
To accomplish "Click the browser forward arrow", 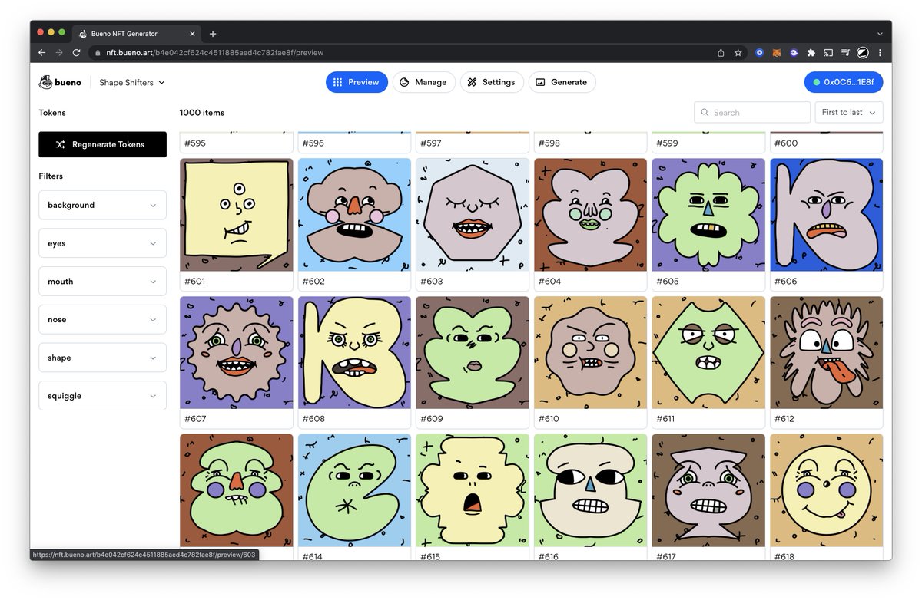I will [59, 53].
